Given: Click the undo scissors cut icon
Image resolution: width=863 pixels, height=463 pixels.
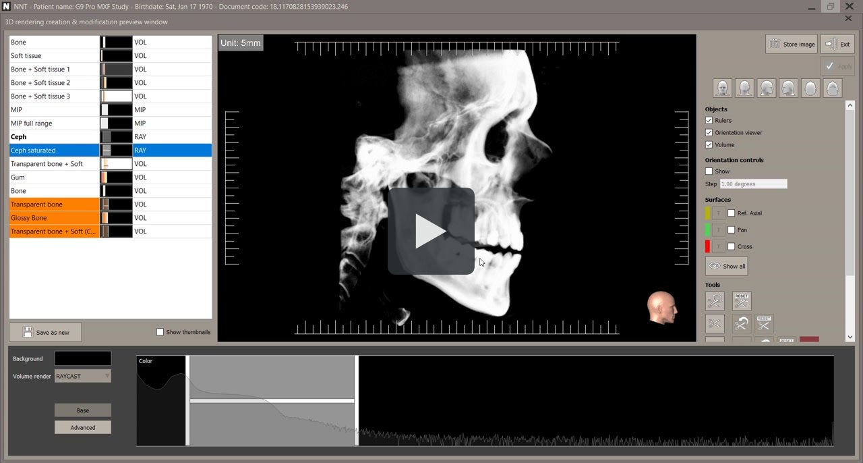Looking at the screenshot, I should click(741, 324).
